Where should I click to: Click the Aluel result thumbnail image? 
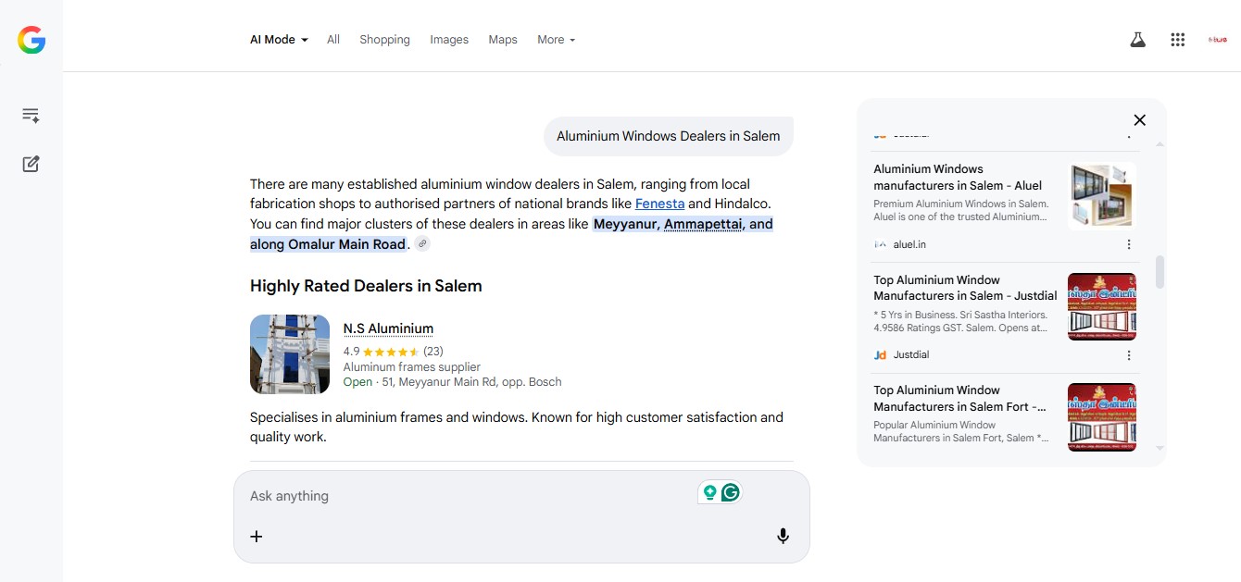[1102, 196]
